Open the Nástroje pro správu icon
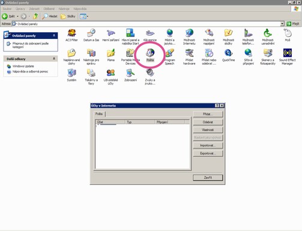302x231 pixels. pos(91,57)
